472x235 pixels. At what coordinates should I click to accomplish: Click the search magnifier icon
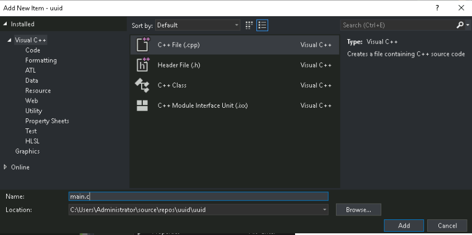click(460, 25)
